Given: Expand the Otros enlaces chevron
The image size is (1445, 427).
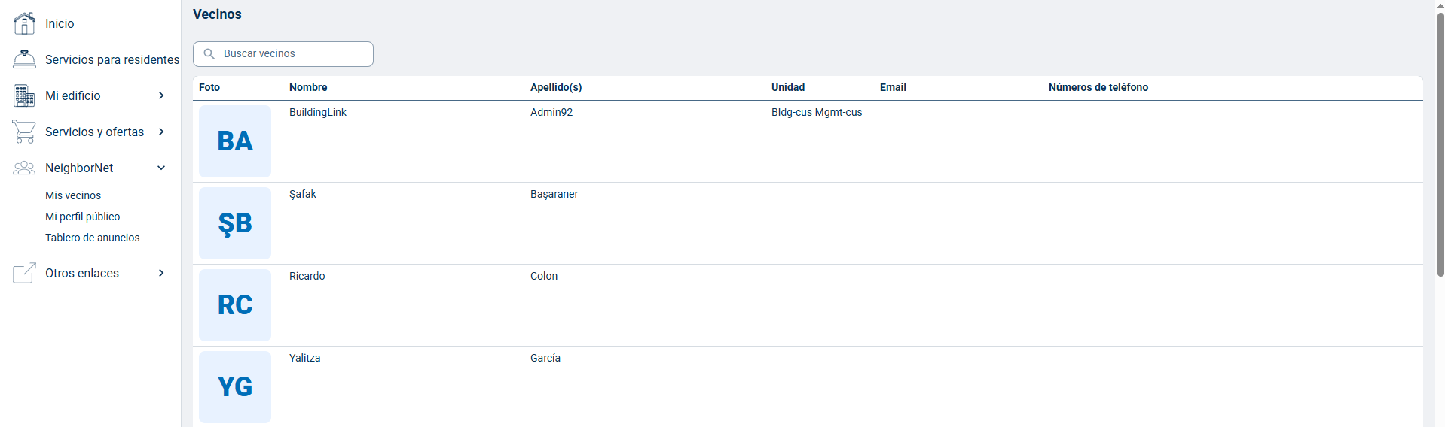Looking at the screenshot, I should pos(161,273).
